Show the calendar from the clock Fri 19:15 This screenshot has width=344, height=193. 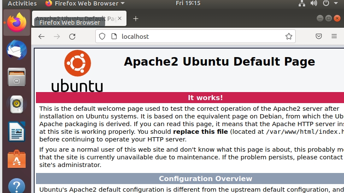[188, 3]
